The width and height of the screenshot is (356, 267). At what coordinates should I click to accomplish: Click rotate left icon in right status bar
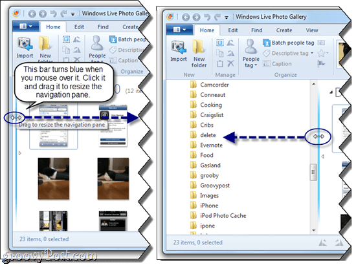coord(322,242)
